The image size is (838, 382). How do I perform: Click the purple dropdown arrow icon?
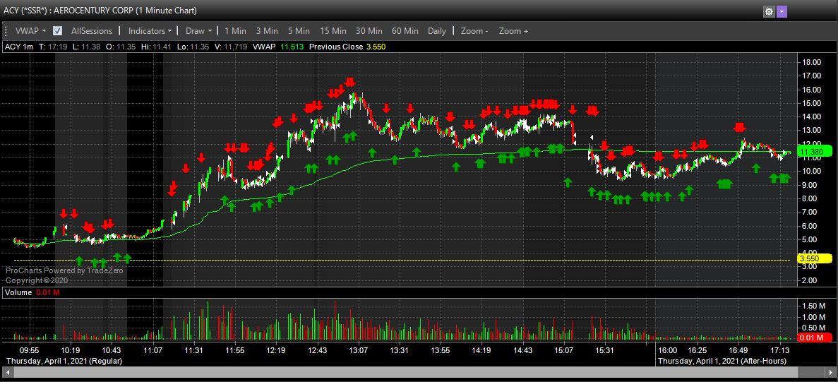click(782, 12)
